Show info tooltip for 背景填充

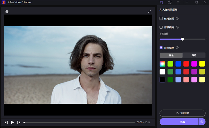coord(177,47)
